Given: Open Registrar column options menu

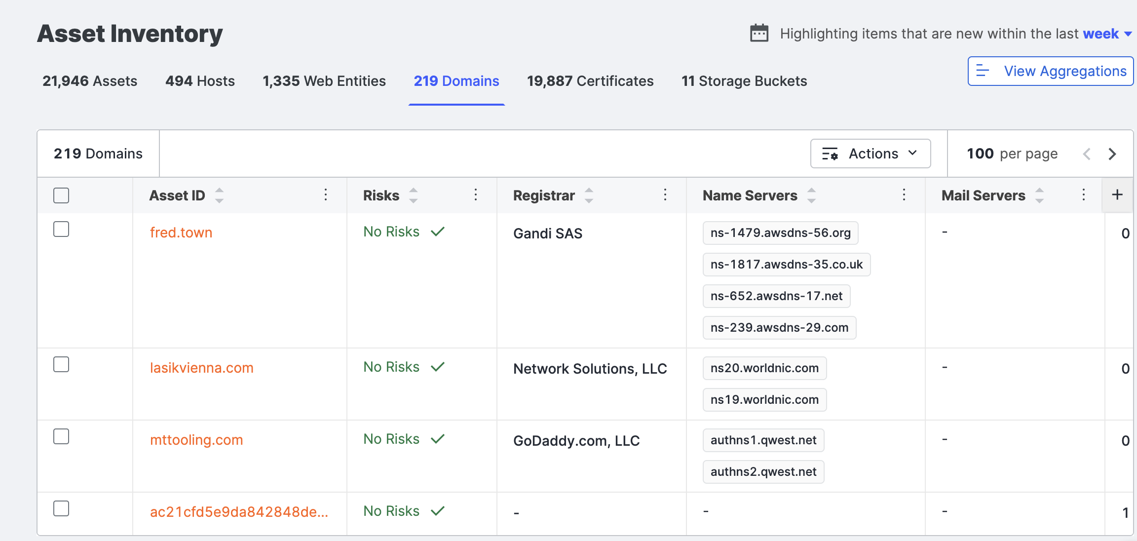Looking at the screenshot, I should [665, 195].
